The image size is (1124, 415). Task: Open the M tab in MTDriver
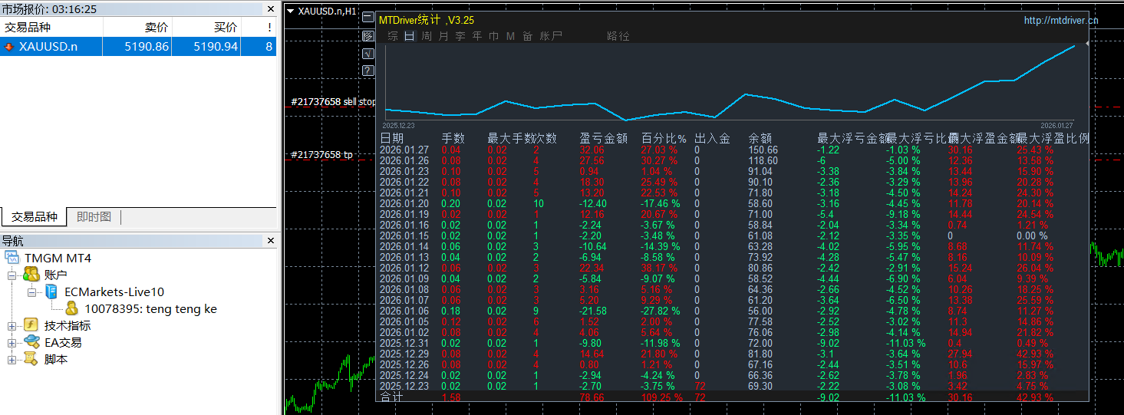click(x=511, y=36)
